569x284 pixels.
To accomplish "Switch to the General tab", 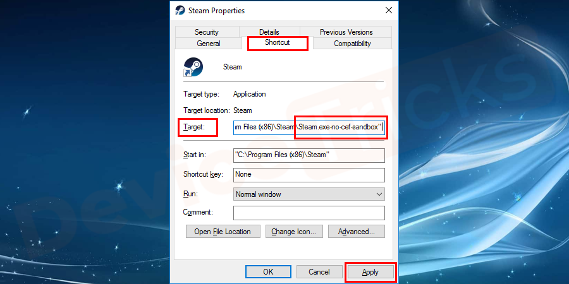I will coord(208,44).
